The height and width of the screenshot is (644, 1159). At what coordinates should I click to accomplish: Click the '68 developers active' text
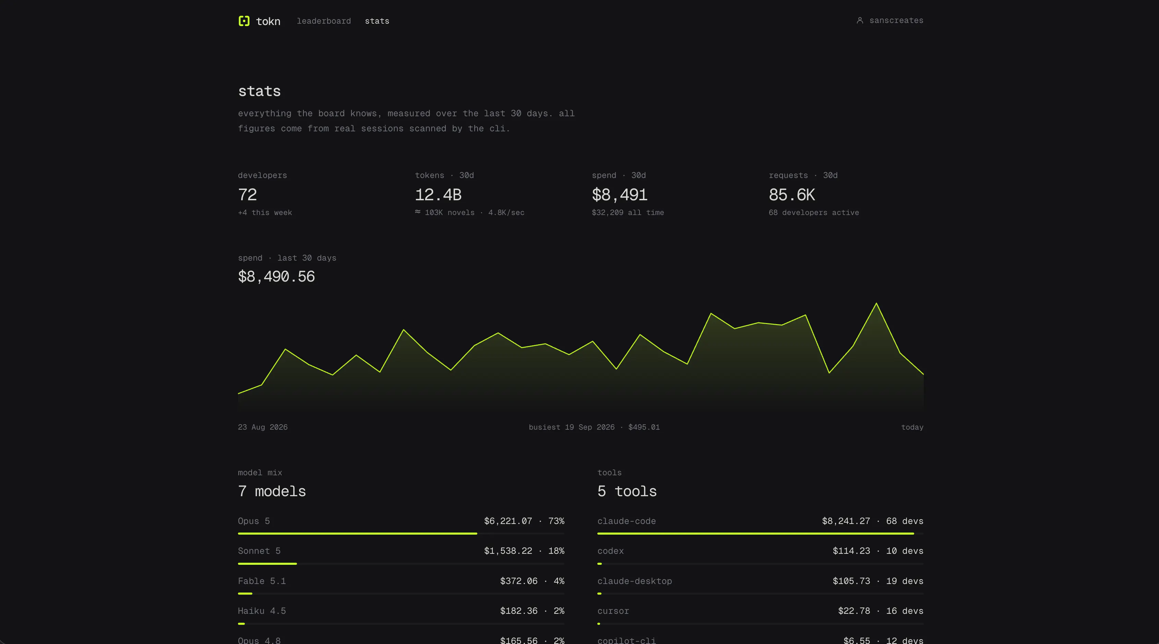pos(813,212)
